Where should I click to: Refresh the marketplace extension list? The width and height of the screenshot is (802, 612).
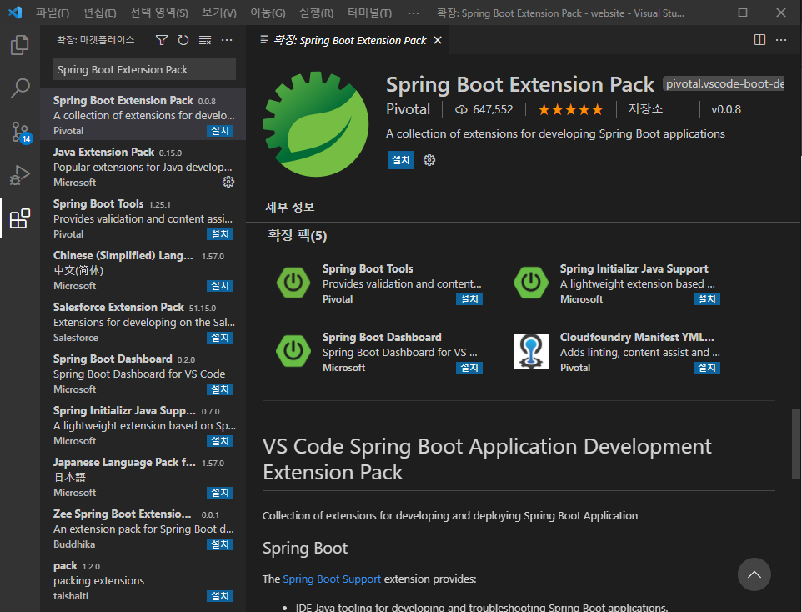(x=182, y=39)
